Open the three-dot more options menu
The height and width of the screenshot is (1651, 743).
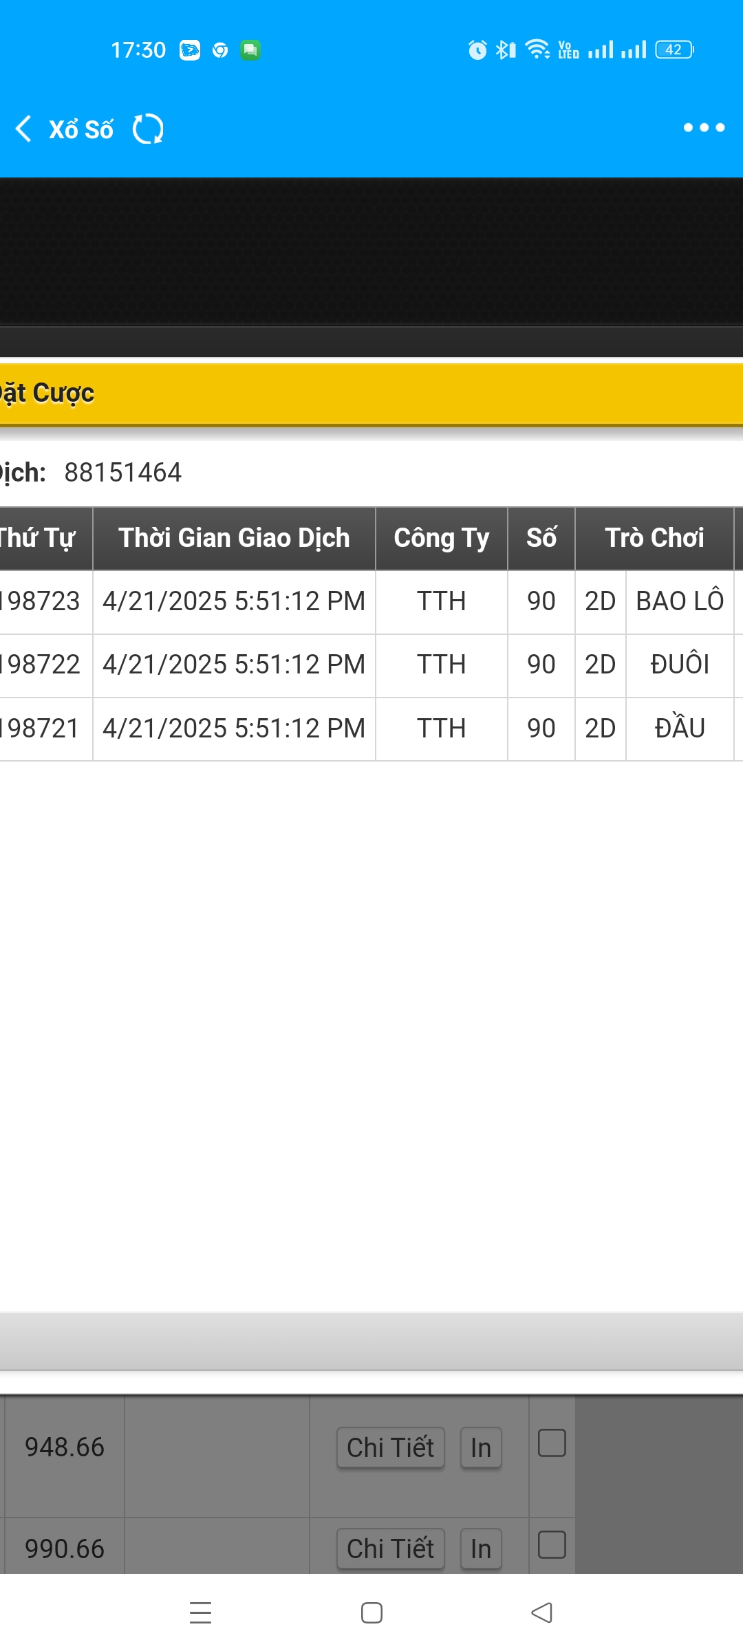[x=704, y=127]
